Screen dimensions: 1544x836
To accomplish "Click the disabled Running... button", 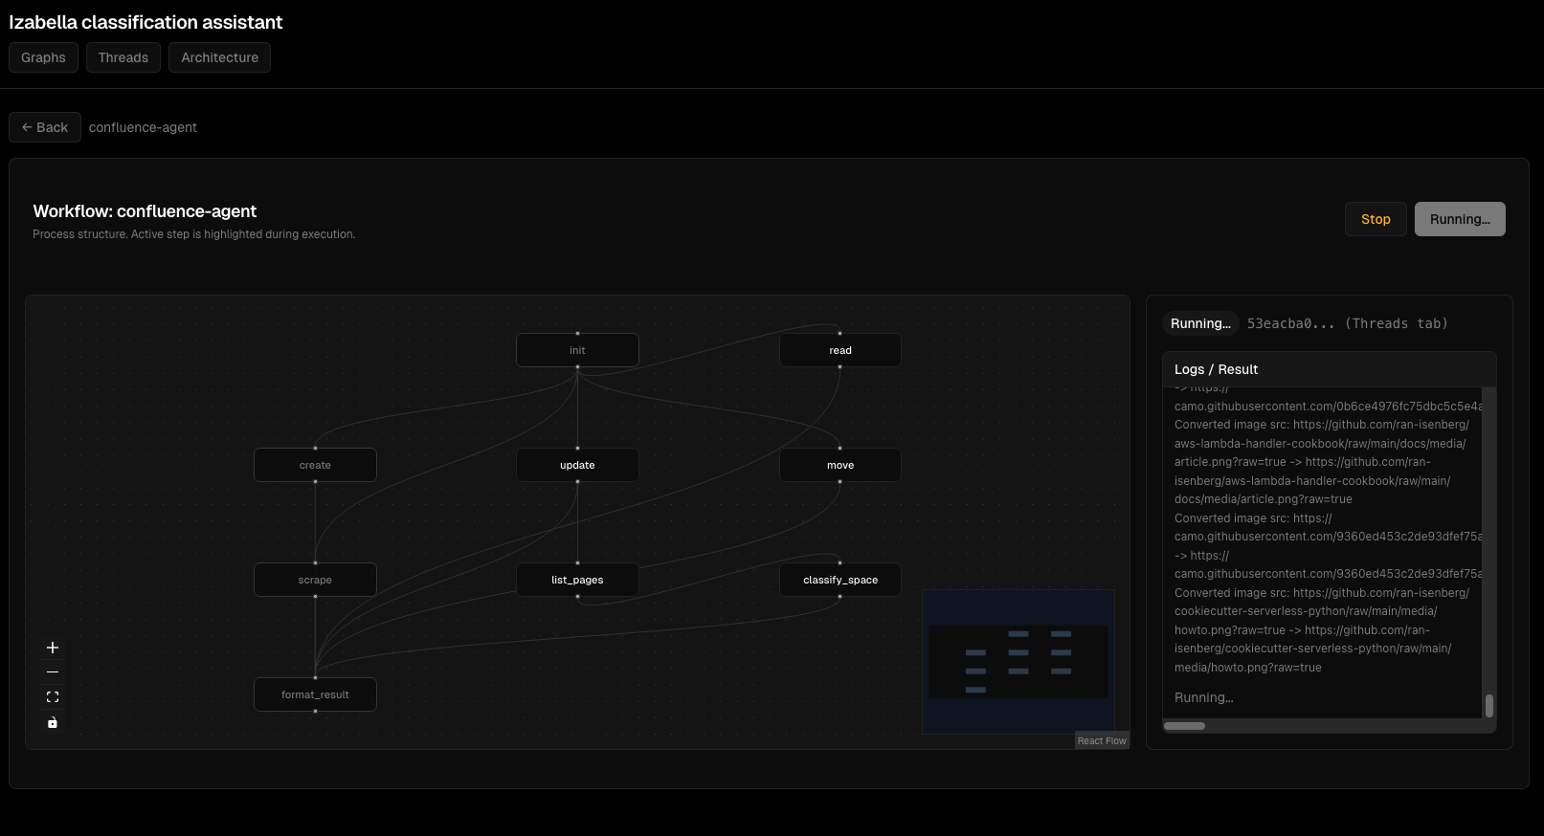I will tap(1459, 219).
